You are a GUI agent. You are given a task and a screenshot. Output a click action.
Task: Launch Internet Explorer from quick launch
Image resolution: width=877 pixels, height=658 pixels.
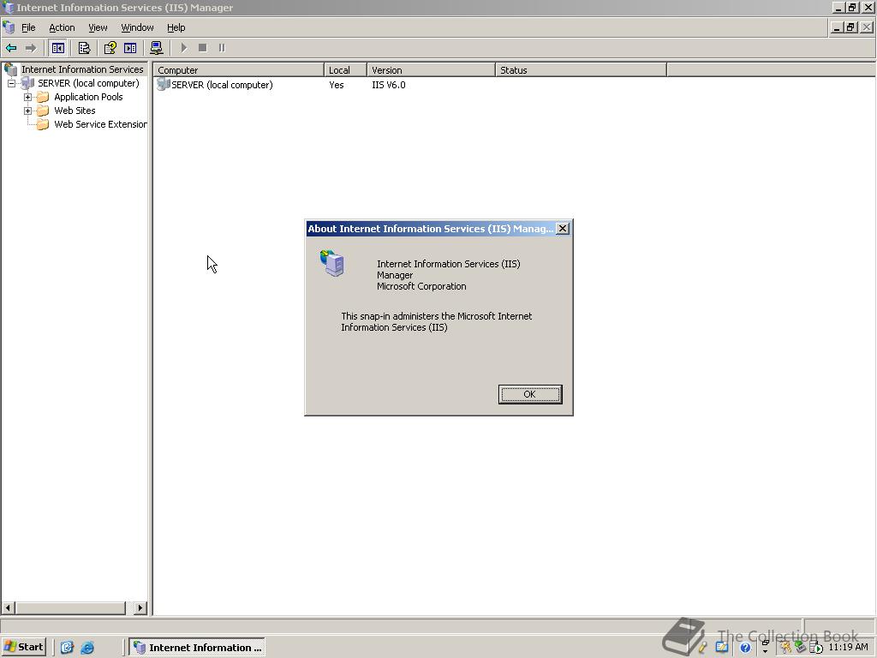click(x=87, y=648)
